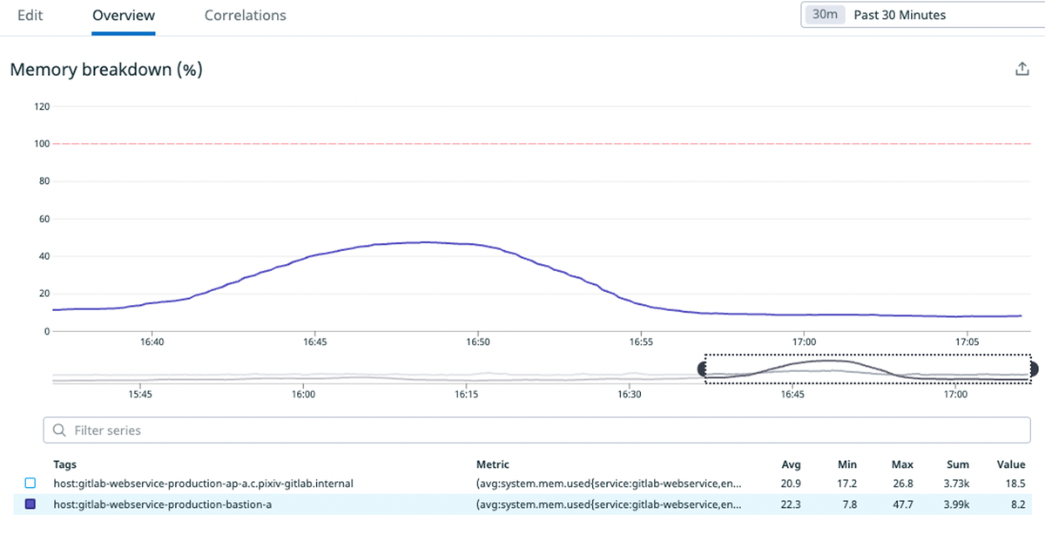Viewport: 1045px width, 542px height.
Task: Toggle checkbox for pixiv-gitlab.internal host series
Action: point(30,483)
